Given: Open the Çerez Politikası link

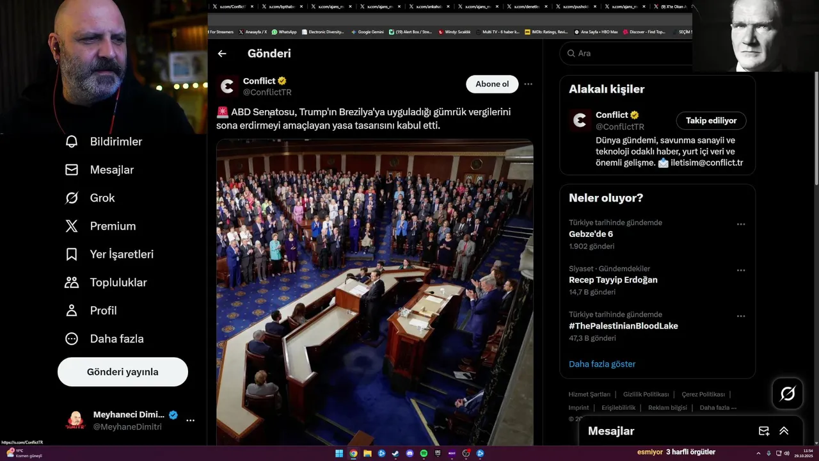Looking at the screenshot, I should (703, 394).
